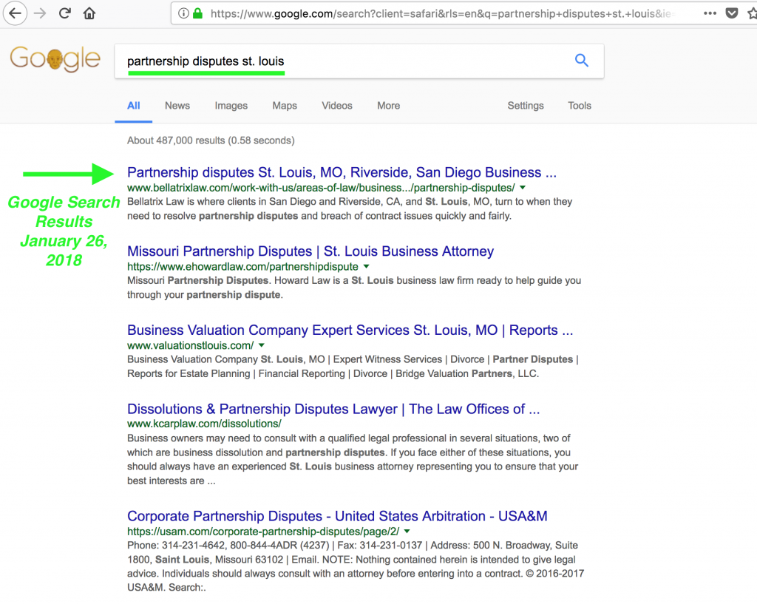Expand the usam.com result URL dropdown arrow
The height and width of the screenshot is (604, 757).
pyautogui.click(x=407, y=532)
